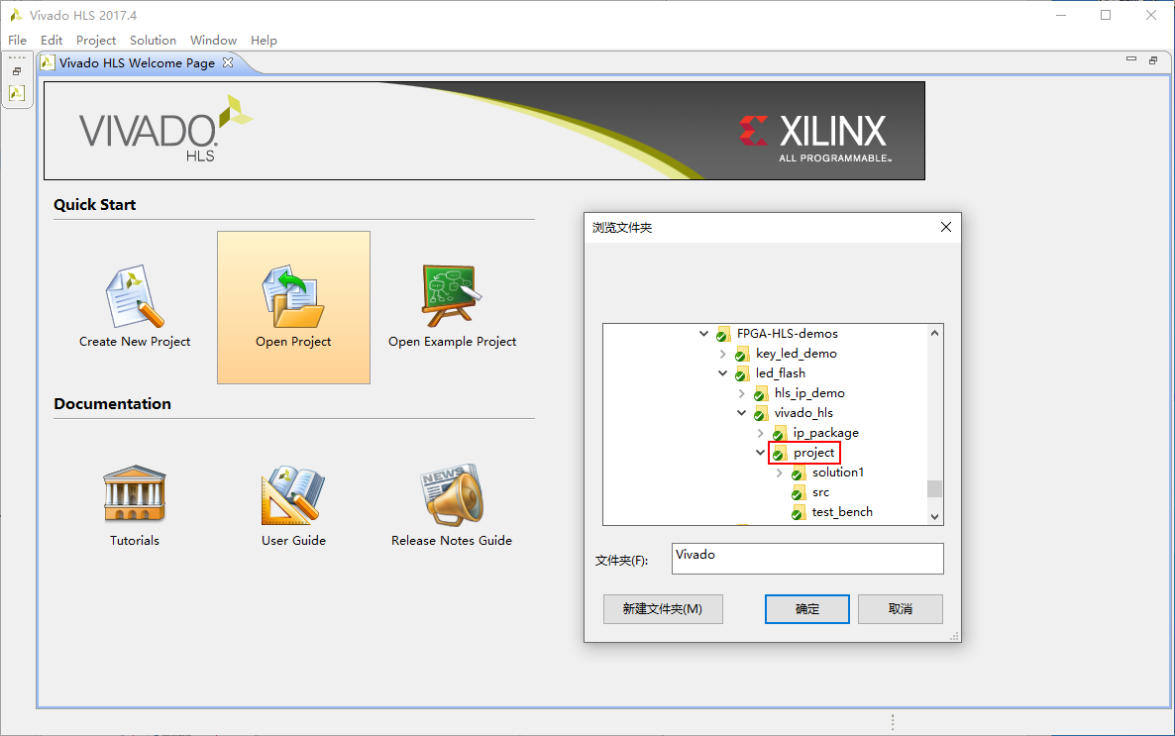Screen dimensions: 1175x736
Task: Click the folder name input field
Action: pos(806,558)
